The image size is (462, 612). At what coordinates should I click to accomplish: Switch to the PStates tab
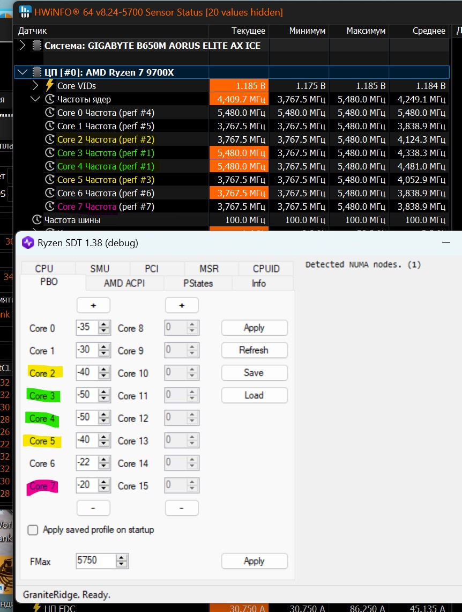[198, 283]
